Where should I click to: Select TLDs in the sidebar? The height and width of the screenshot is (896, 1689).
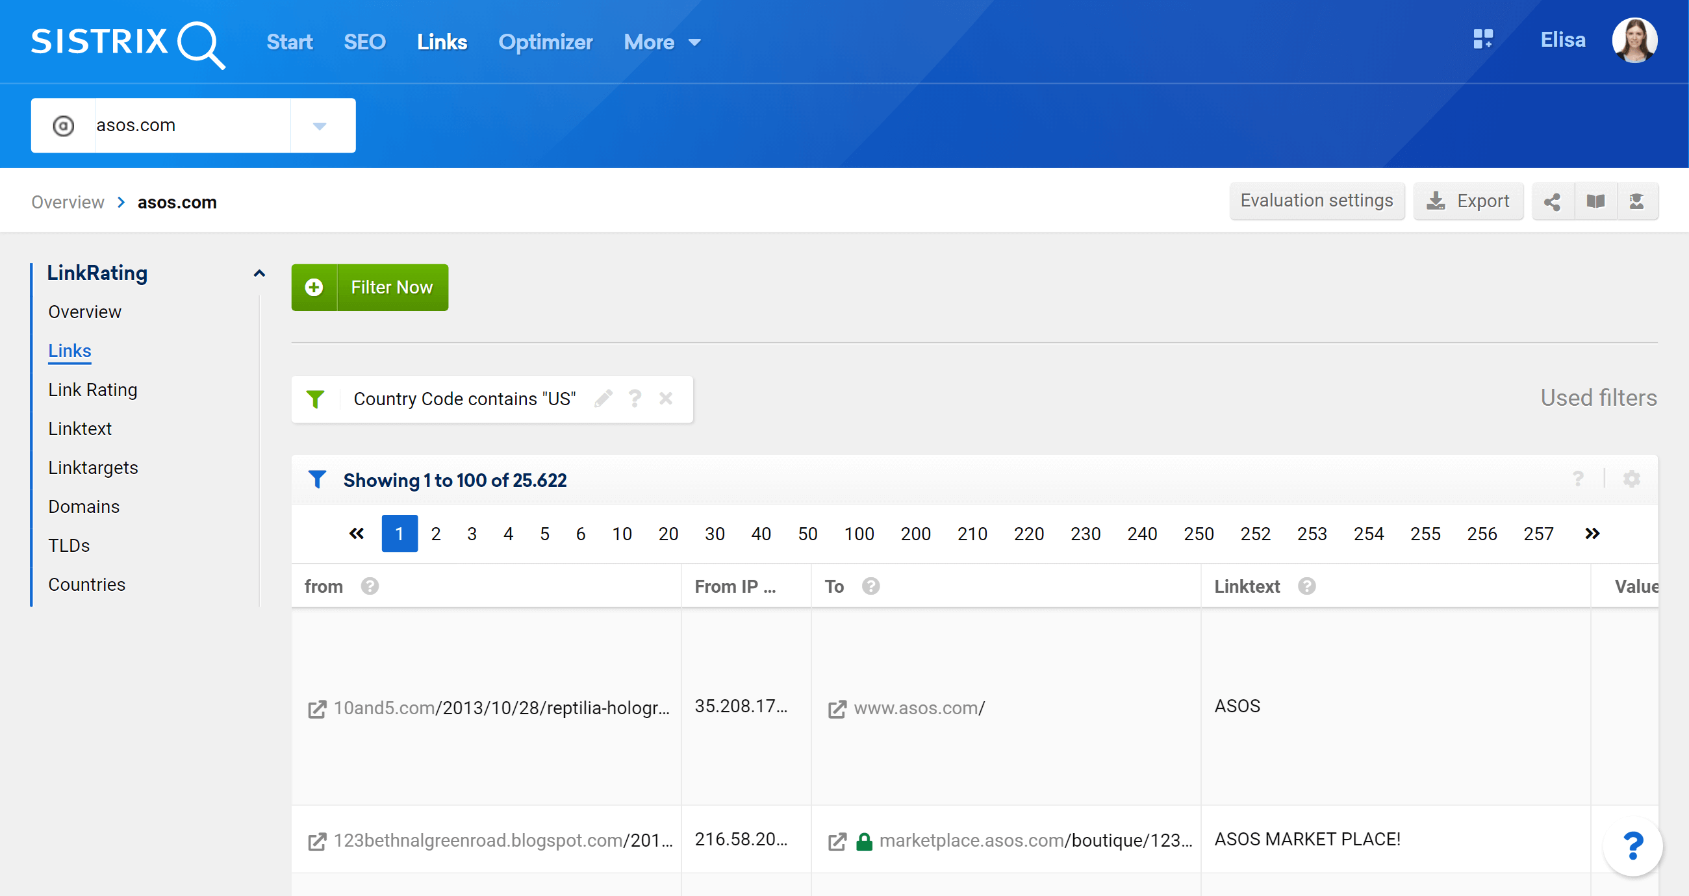(x=69, y=545)
